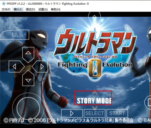The height and width of the screenshot is (128, 151).
Task: Open the 调试(D) menu
Action: [31, 9]
